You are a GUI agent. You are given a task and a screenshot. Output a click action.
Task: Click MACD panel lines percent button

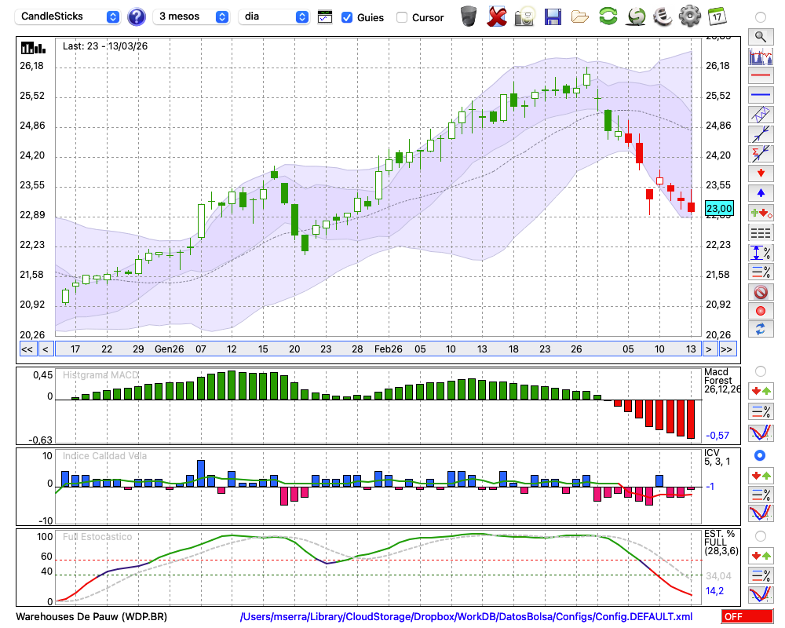pyautogui.click(x=761, y=411)
